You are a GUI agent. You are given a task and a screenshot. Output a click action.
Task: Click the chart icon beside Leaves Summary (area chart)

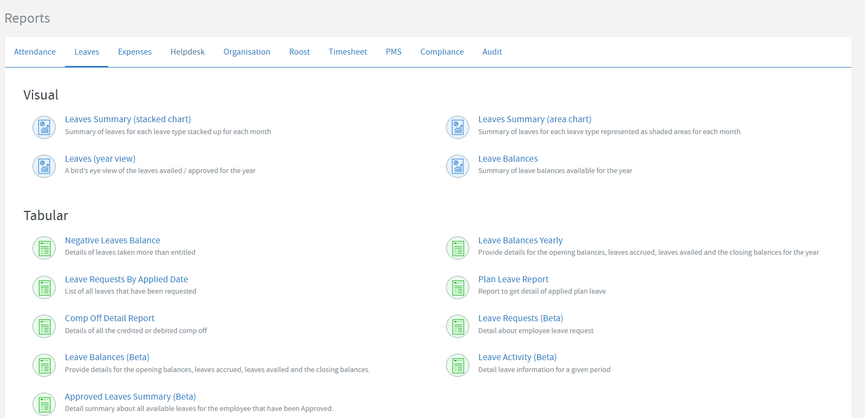(457, 128)
